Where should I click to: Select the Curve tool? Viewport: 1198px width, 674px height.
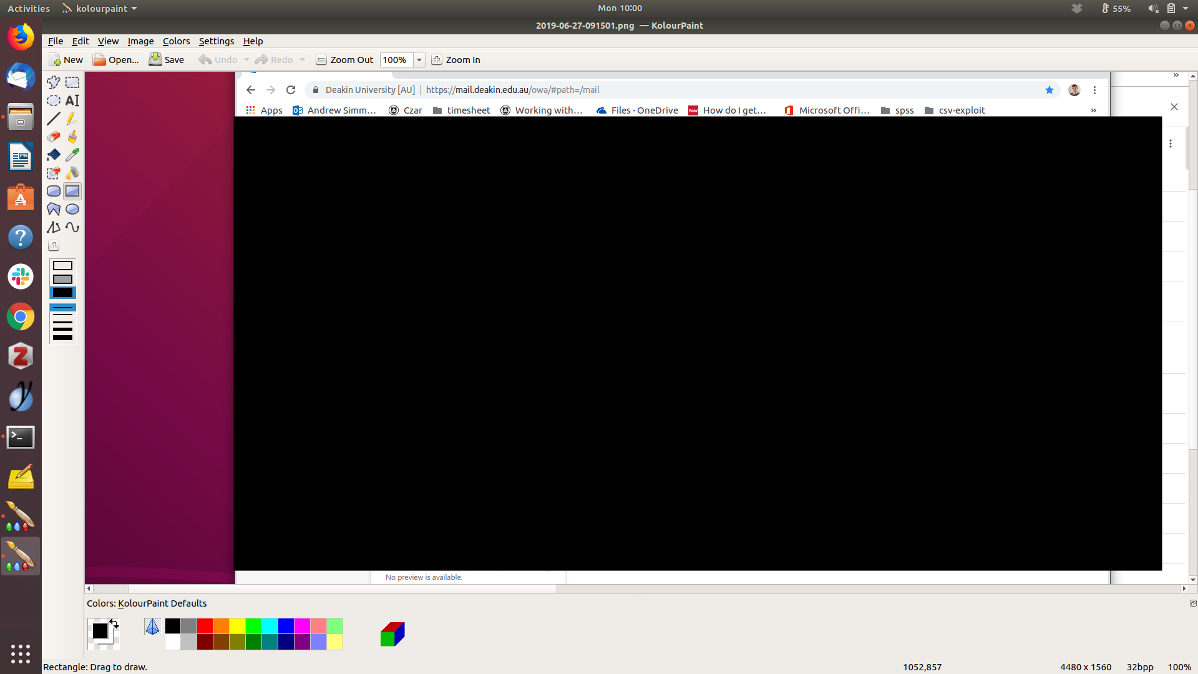click(x=72, y=227)
